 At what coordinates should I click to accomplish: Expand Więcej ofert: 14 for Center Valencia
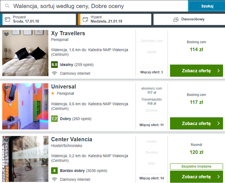tap(152, 178)
